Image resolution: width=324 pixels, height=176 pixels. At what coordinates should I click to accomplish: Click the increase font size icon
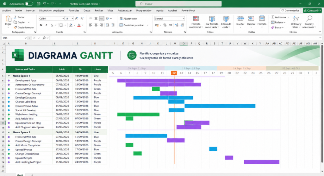point(77,18)
